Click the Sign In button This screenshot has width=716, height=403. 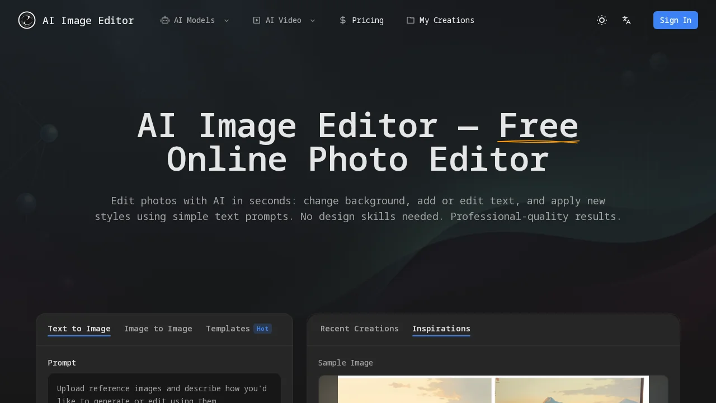coord(675,20)
